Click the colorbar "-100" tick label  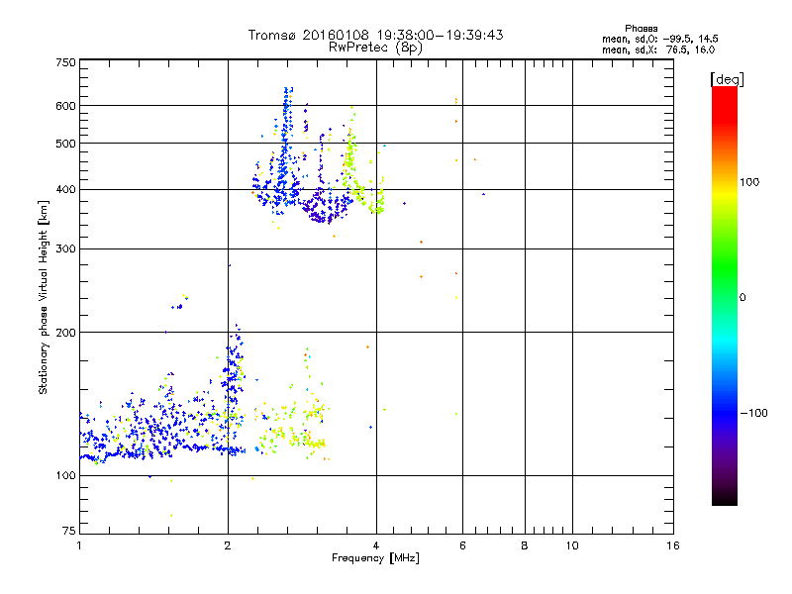(753, 413)
